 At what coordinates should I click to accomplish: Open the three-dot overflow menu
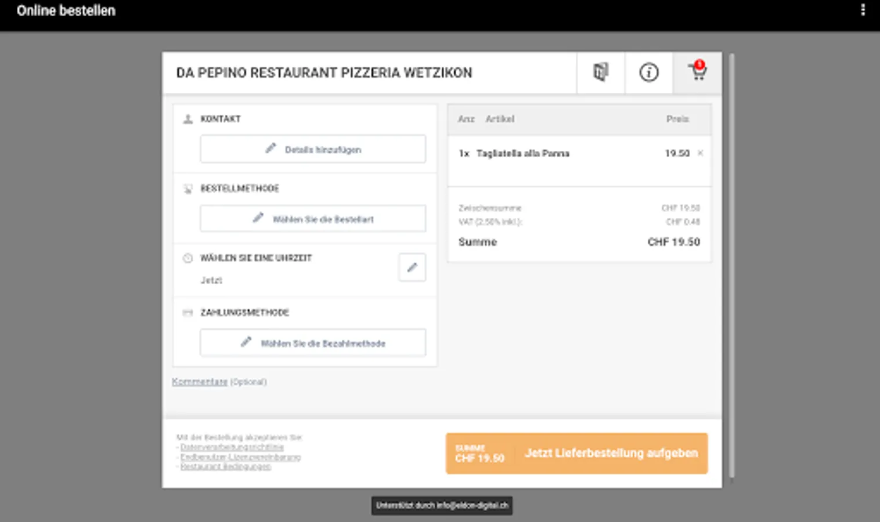[863, 10]
